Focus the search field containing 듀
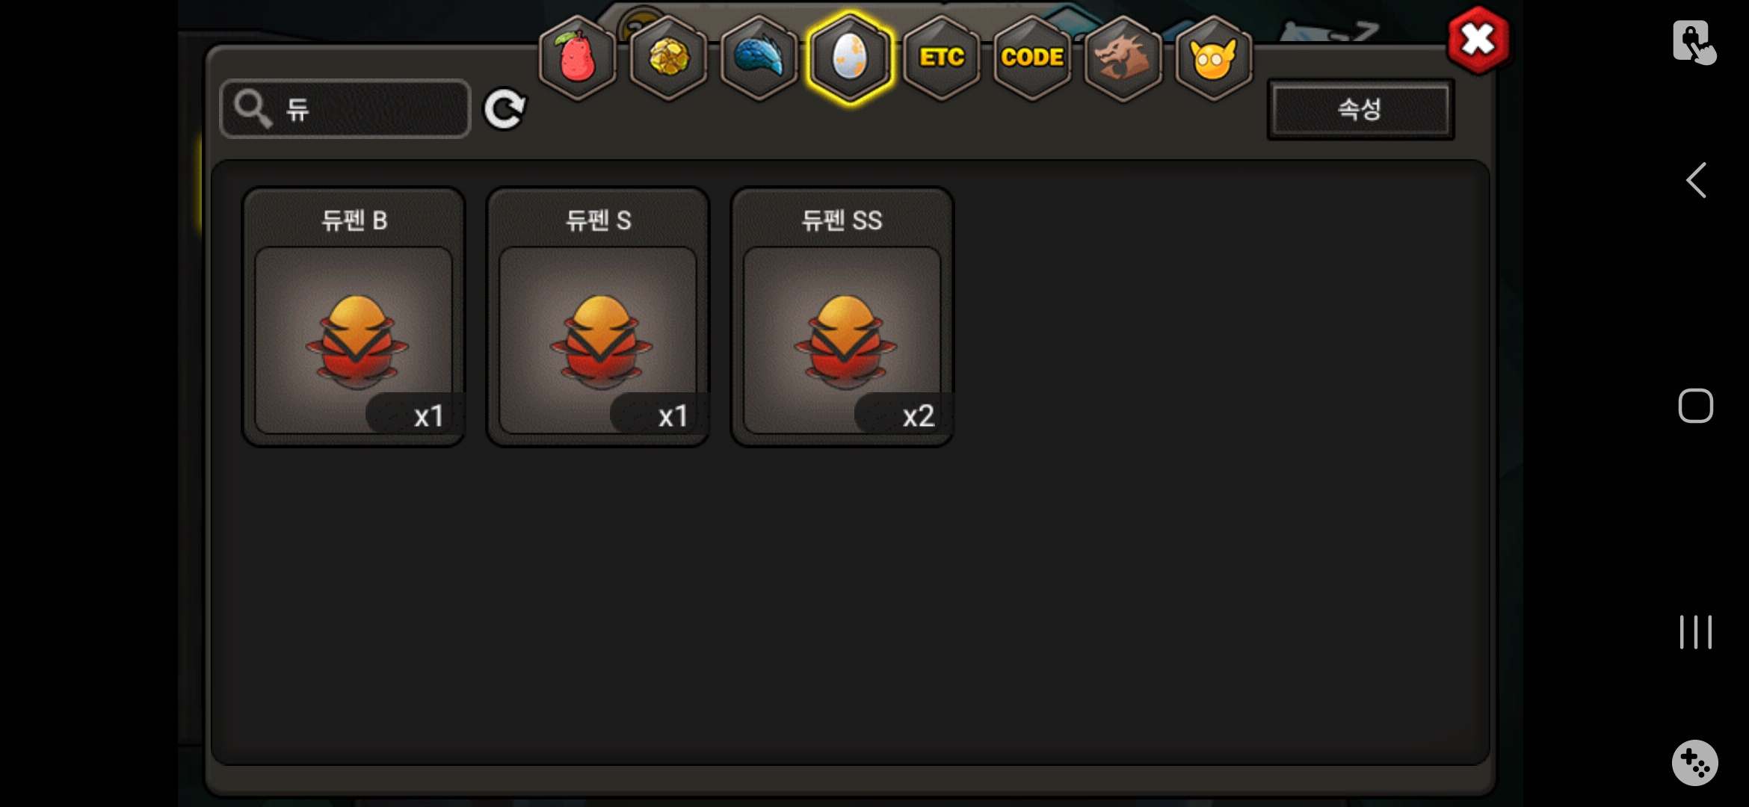1749x807 pixels. pos(345,109)
